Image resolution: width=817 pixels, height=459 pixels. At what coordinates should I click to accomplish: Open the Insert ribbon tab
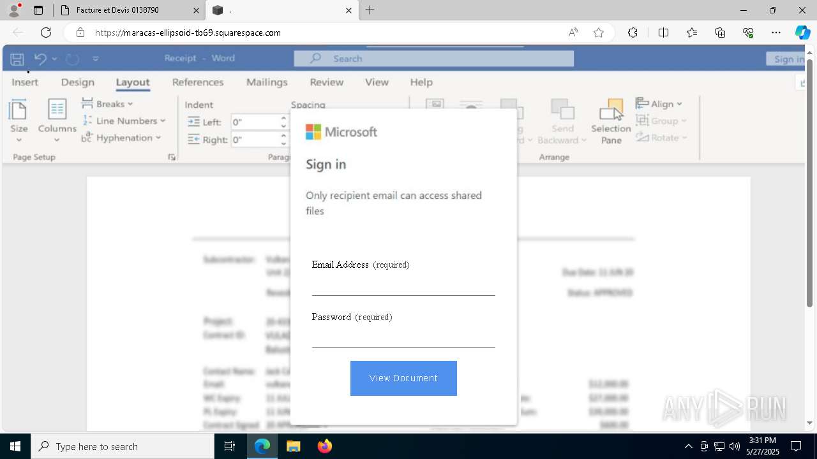tap(25, 82)
